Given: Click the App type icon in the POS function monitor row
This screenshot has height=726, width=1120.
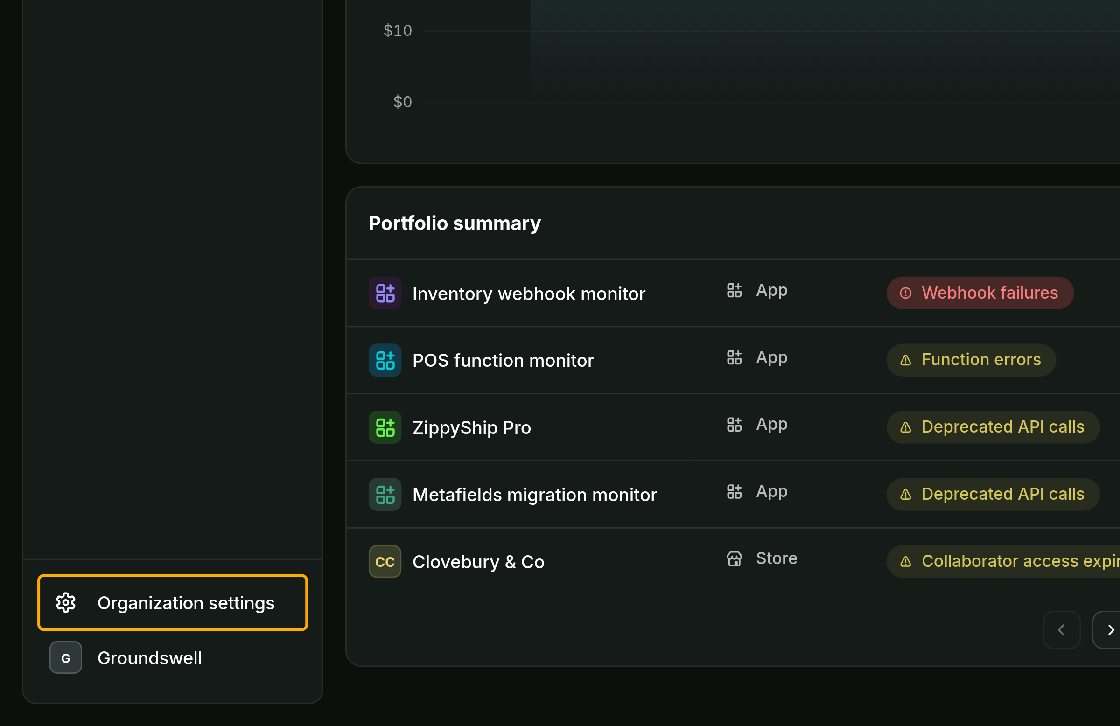Looking at the screenshot, I should click(734, 358).
